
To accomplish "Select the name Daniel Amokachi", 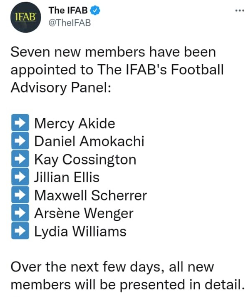I will click(x=89, y=141).
